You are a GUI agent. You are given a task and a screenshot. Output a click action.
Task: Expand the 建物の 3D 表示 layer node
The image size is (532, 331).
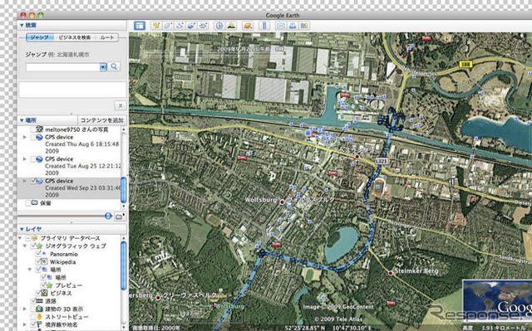[x=24, y=309]
